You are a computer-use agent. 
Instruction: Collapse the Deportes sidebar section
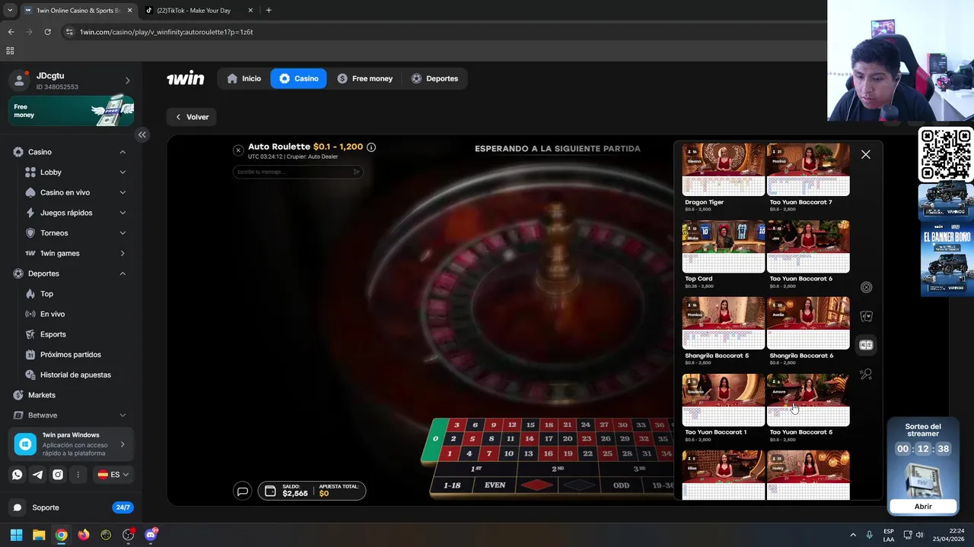[123, 273]
